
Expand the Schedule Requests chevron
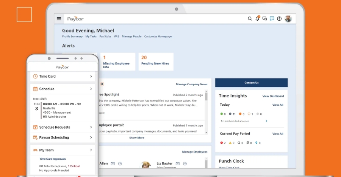coord(91,127)
